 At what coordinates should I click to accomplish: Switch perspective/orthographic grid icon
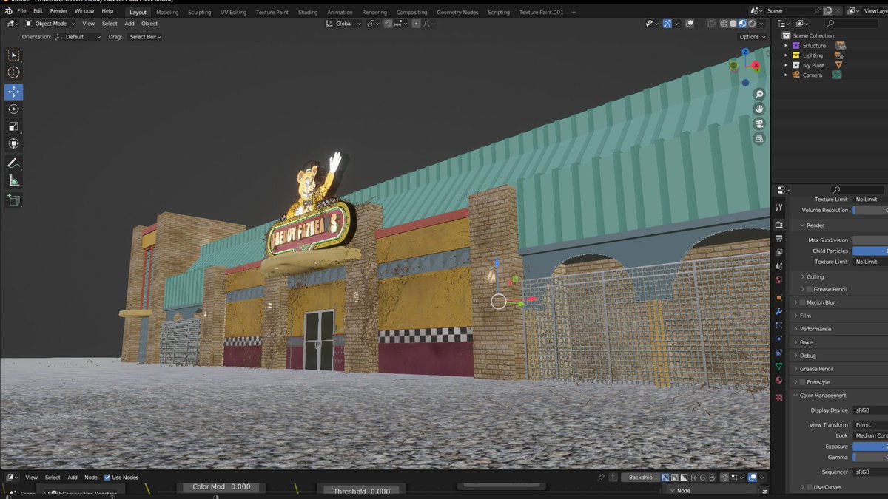pyautogui.click(x=759, y=138)
